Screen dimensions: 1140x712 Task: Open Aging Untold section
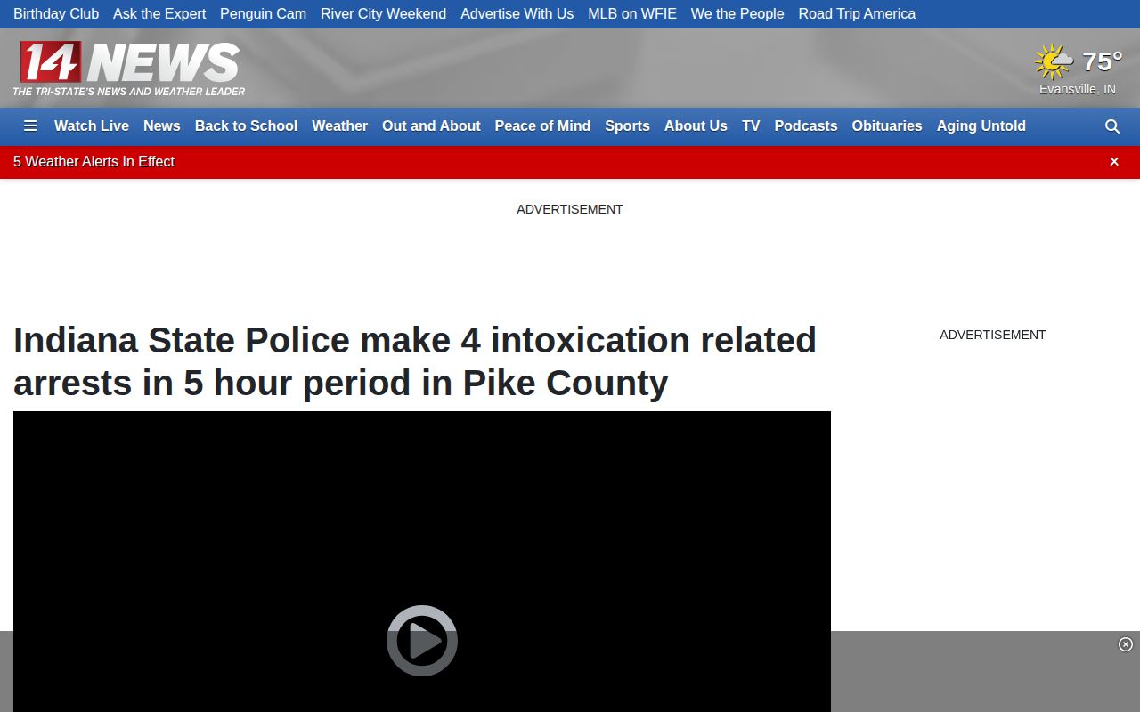981,126
